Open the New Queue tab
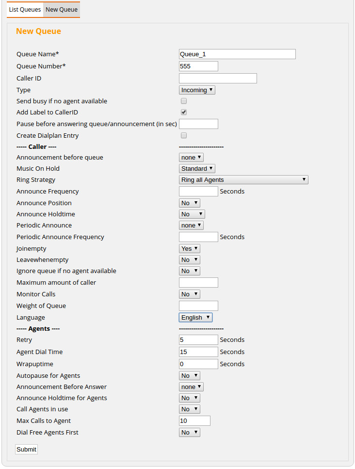The image size is (355, 469). [61, 10]
